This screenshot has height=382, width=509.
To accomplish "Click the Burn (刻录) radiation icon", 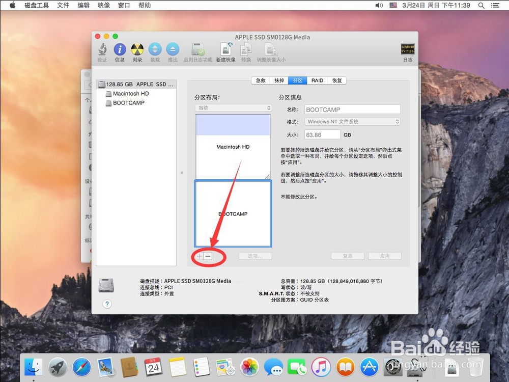I will click(x=137, y=50).
